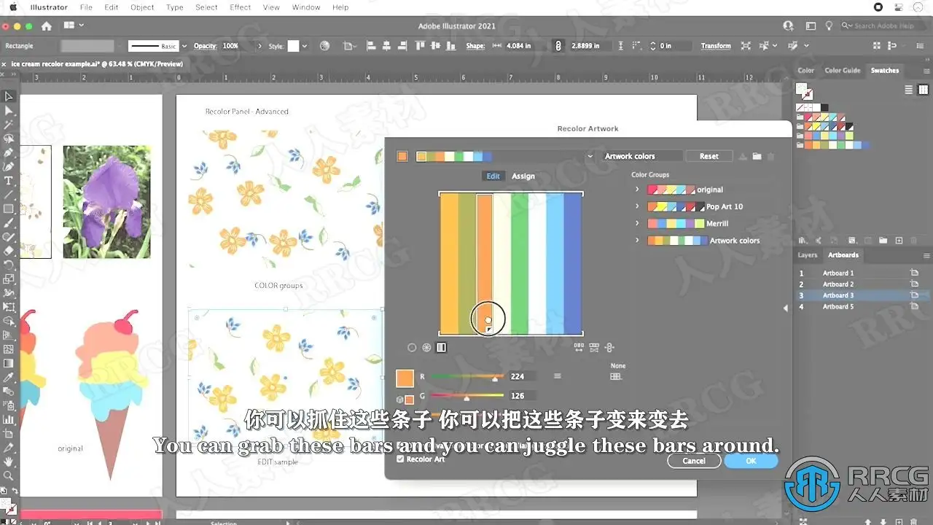Switch to the Assign tab
Screen dimensions: 933x525
(523, 176)
